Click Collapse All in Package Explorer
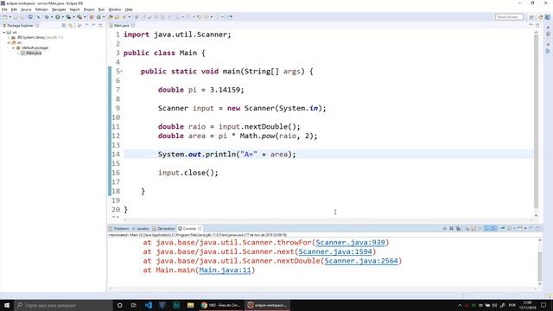Image resolution: width=553 pixels, height=311 pixels. pyautogui.click(x=64, y=25)
